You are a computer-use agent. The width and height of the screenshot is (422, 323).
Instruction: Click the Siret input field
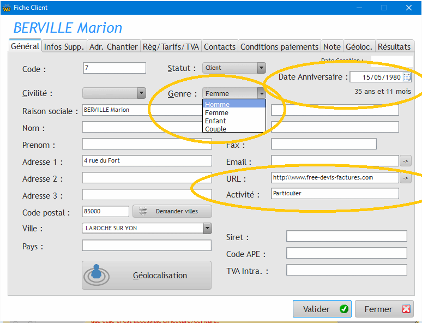coord(347,236)
